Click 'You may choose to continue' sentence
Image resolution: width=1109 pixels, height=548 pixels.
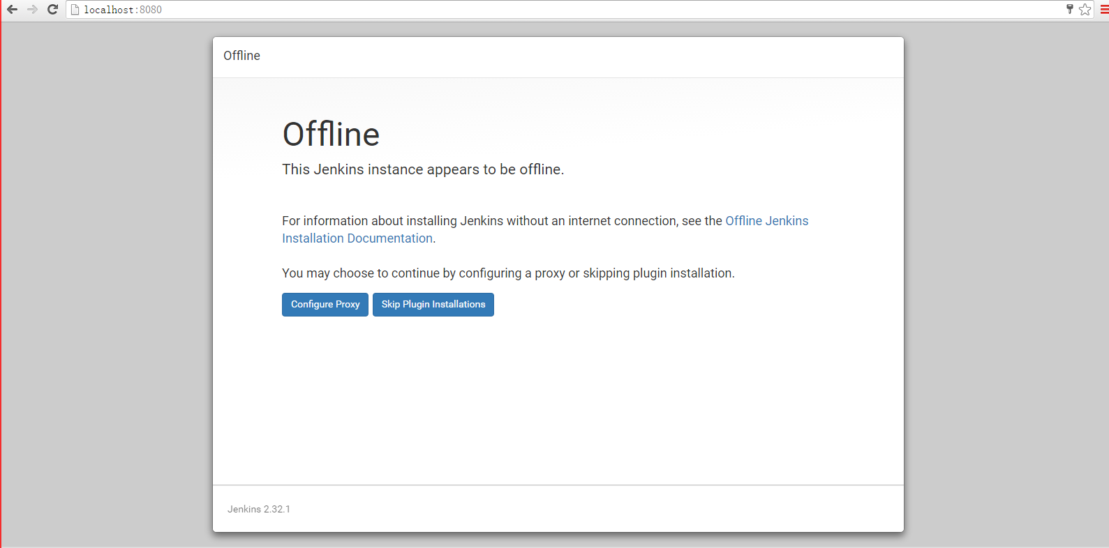tap(508, 273)
